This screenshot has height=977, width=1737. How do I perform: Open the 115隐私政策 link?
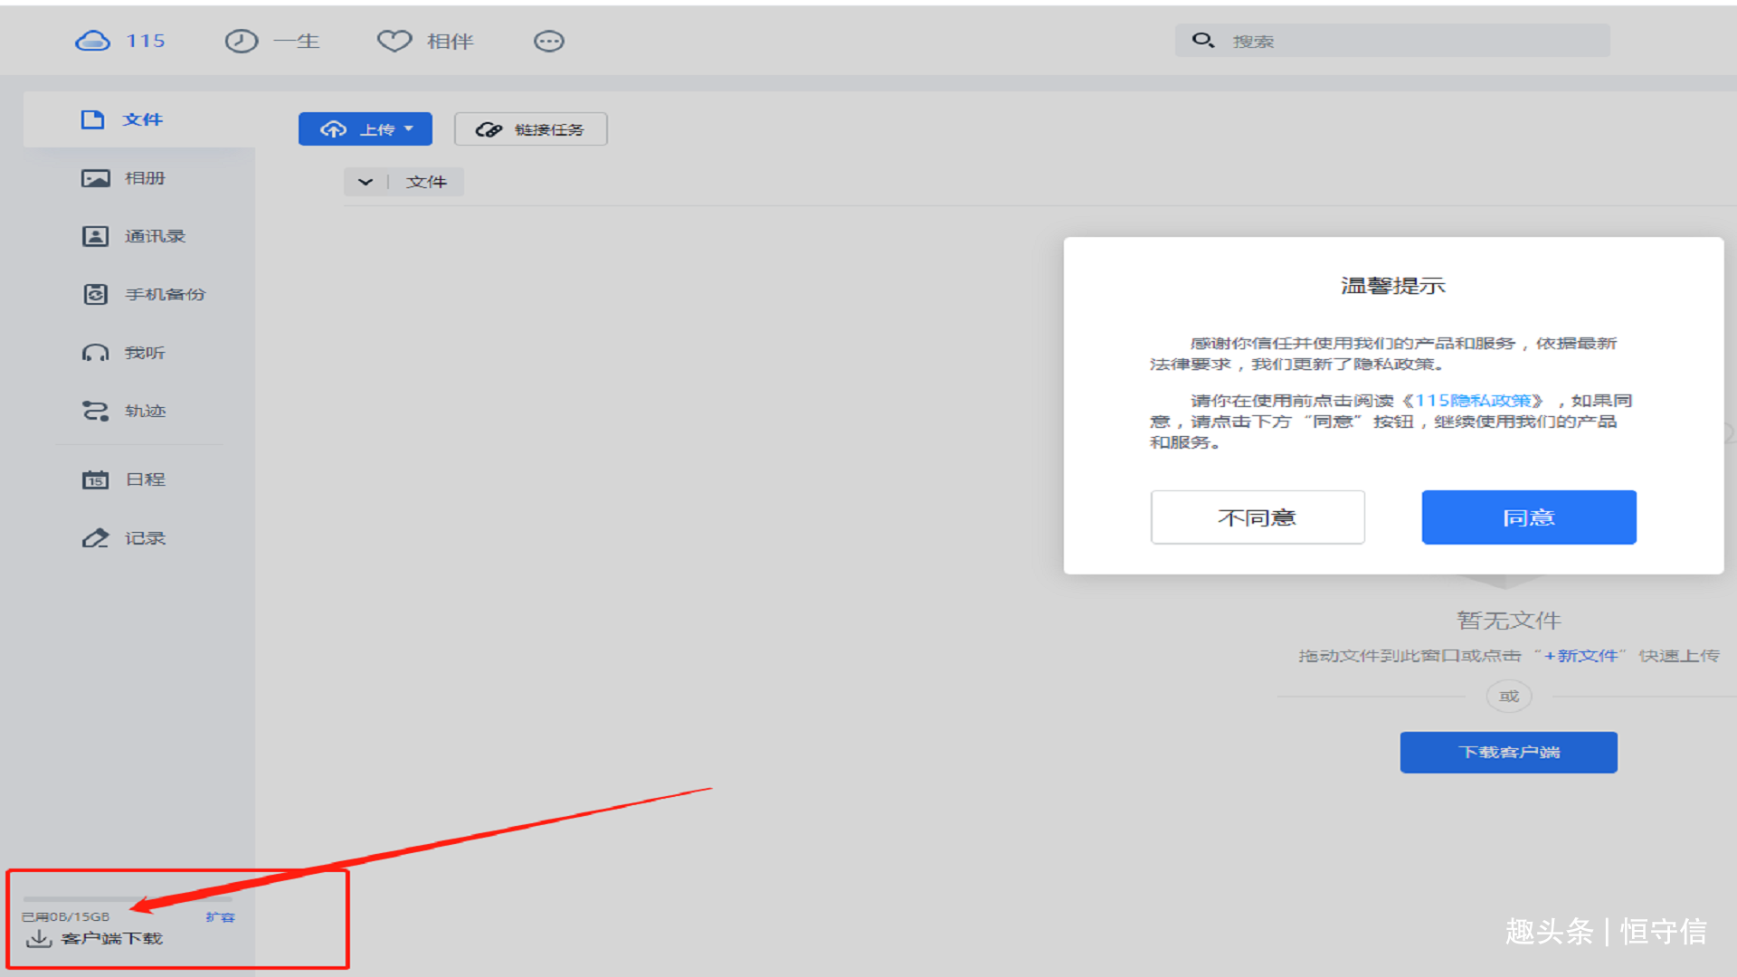[x=1473, y=401]
